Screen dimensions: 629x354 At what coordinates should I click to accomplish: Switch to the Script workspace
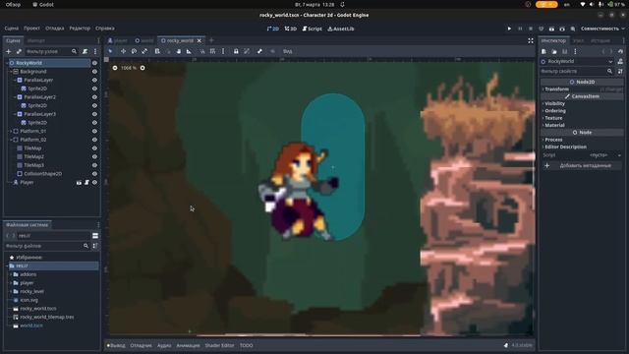[x=313, y=29]
